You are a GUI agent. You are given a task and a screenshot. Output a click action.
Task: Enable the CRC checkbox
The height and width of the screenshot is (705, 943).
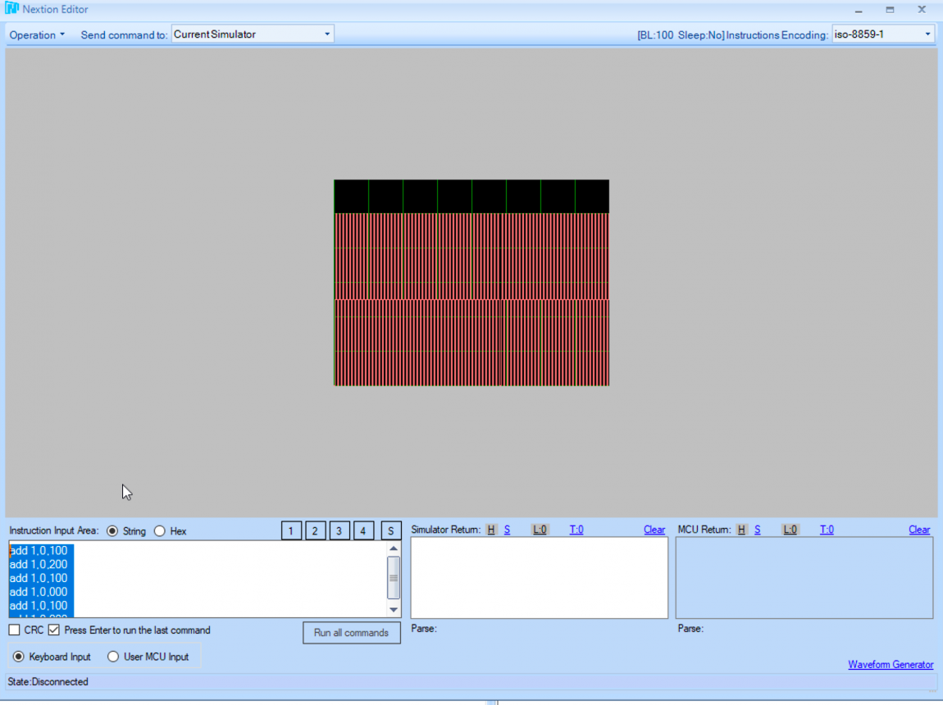pyautogui.click(x=13, y=630)
